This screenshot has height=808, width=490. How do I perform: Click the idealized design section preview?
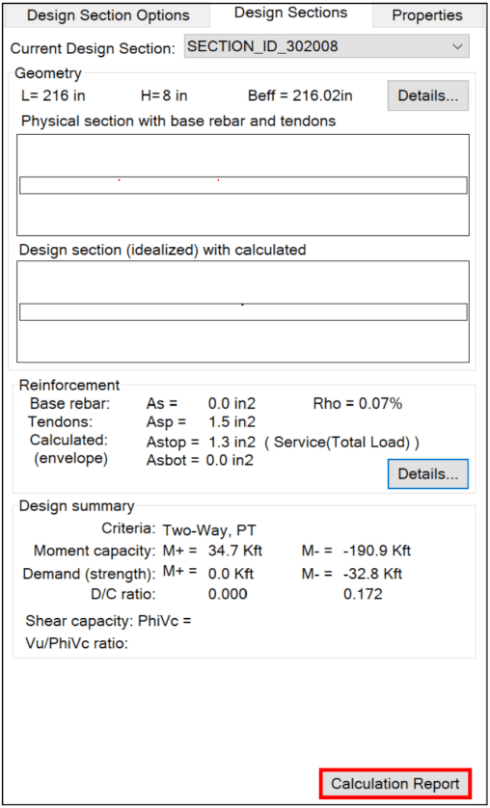[x=243, y=311]
